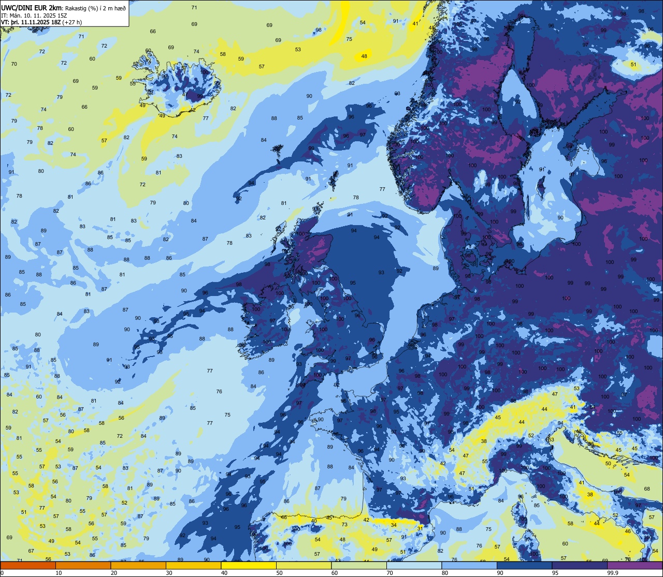
Task: Click the '34' humidity value on the map
Action: 394,525
